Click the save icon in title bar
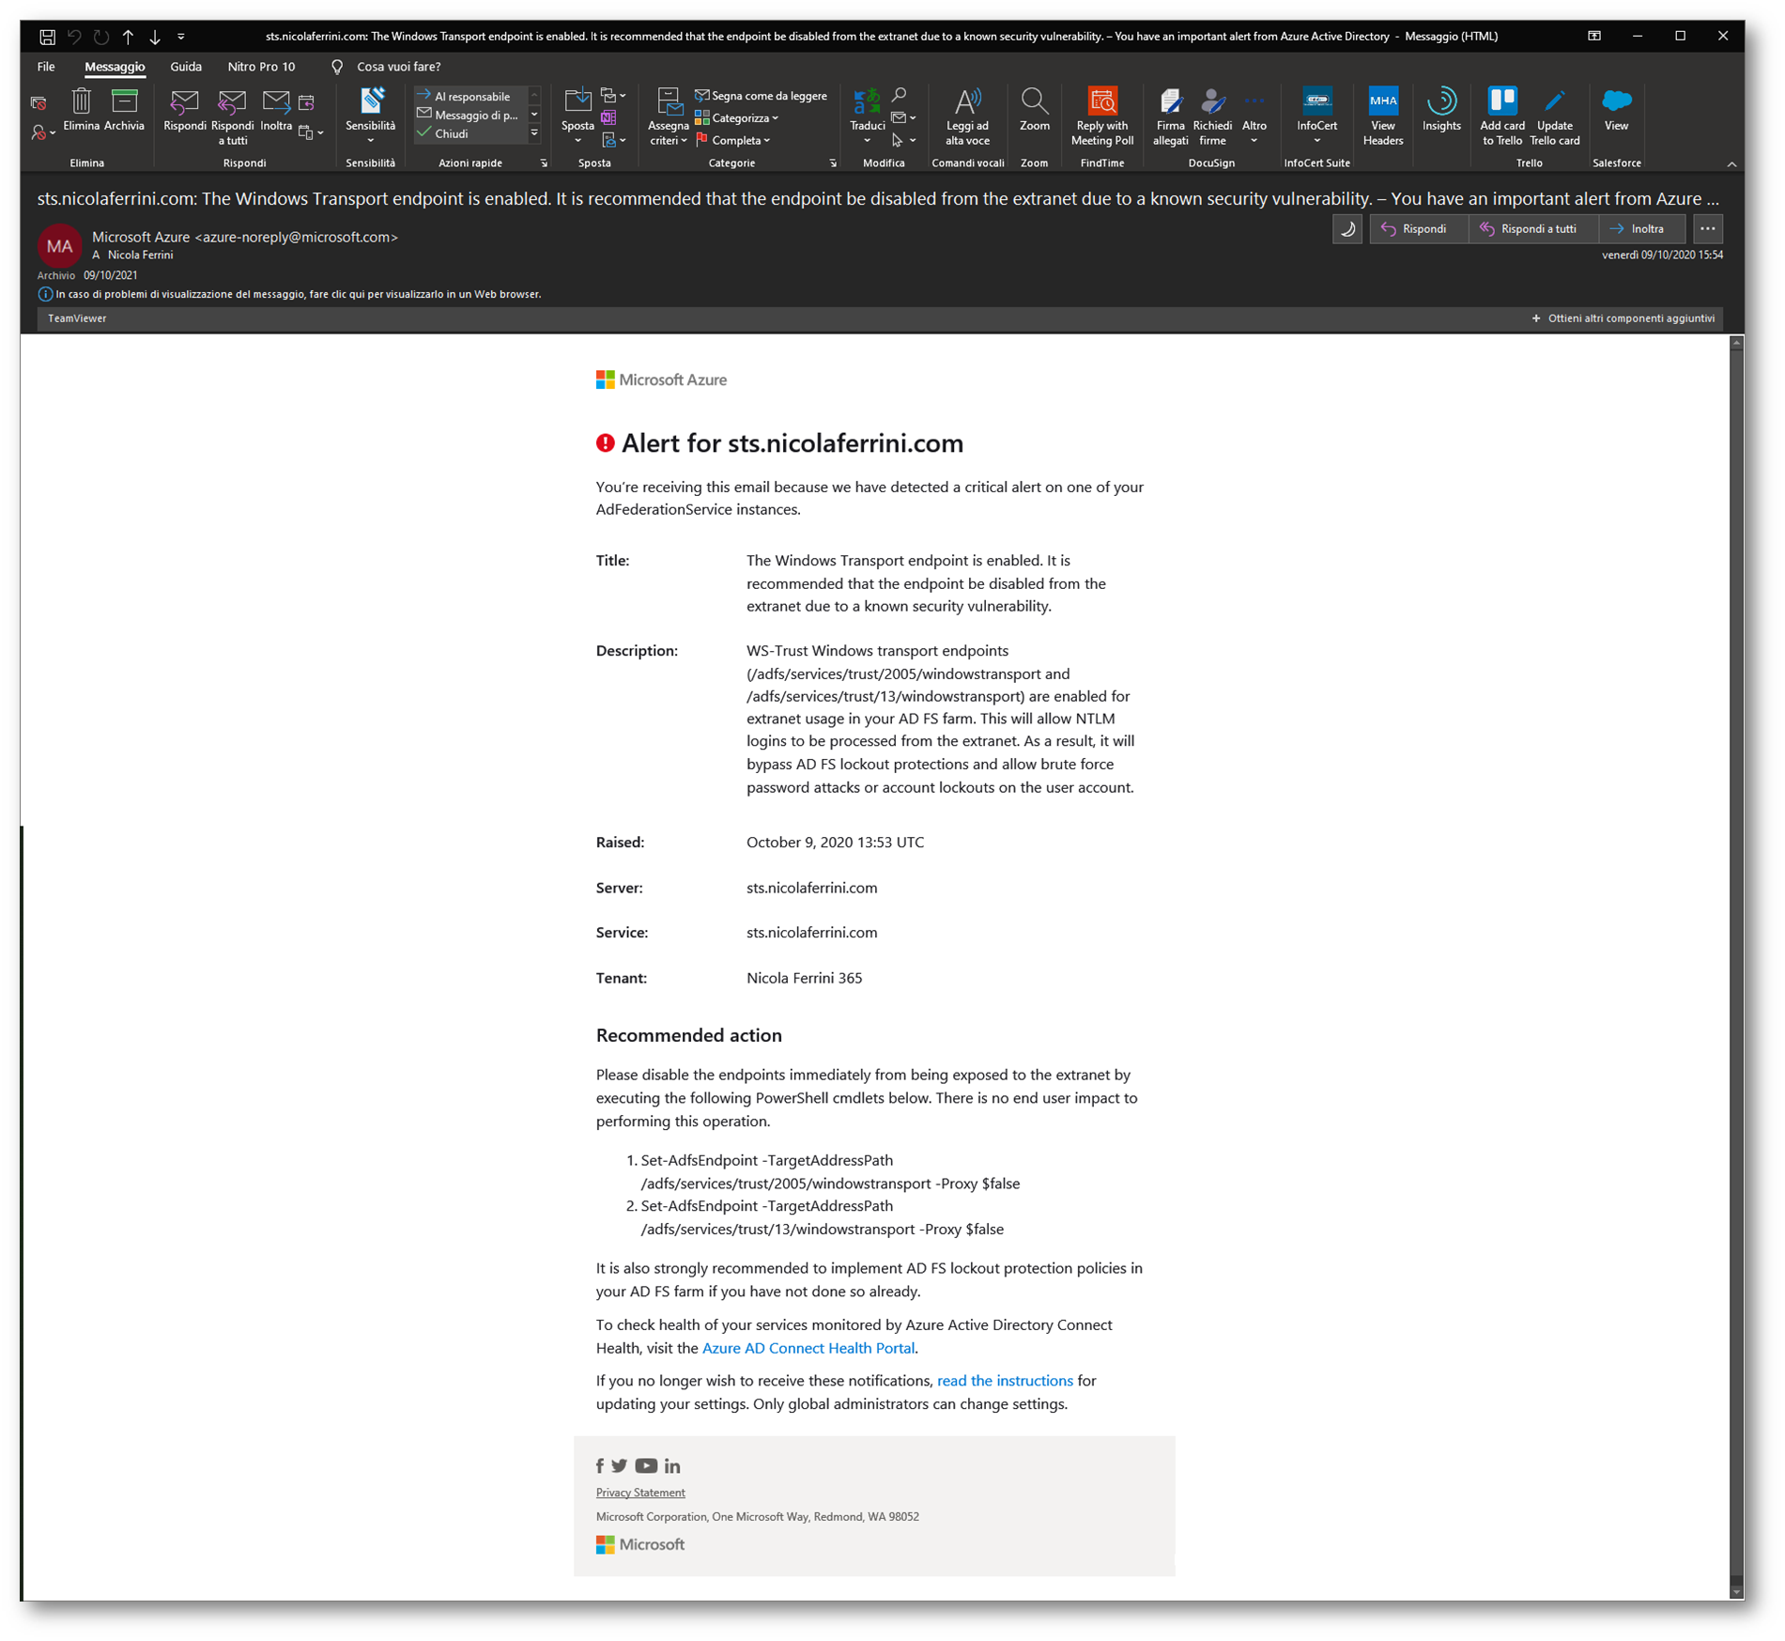Image resolution: width=1785 pixels, height=1641 pixels. (x=47, y=37)
